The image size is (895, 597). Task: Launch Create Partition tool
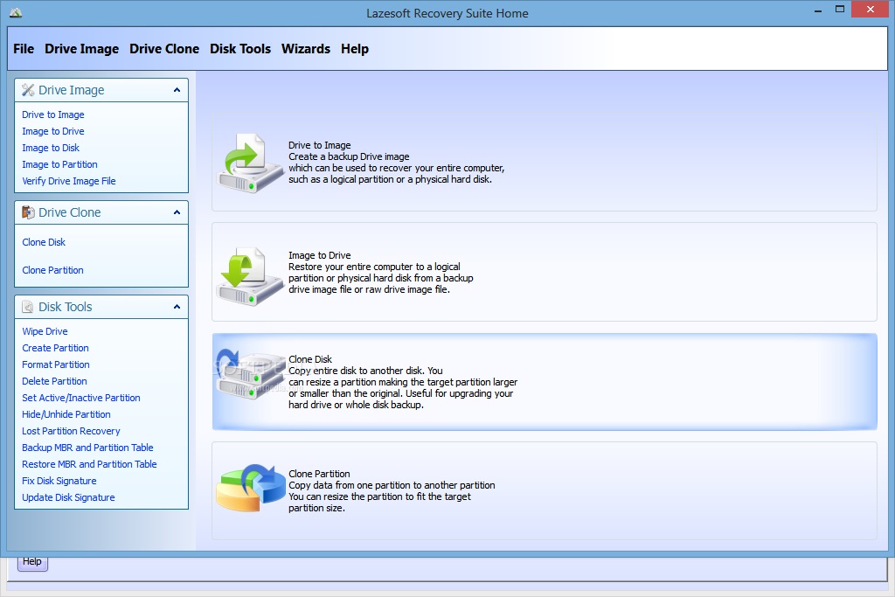click(x=55, y=348)
